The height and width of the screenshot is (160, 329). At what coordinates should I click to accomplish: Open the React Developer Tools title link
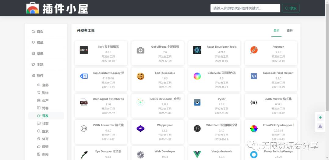pyautogui.click(x=221, y=47)
